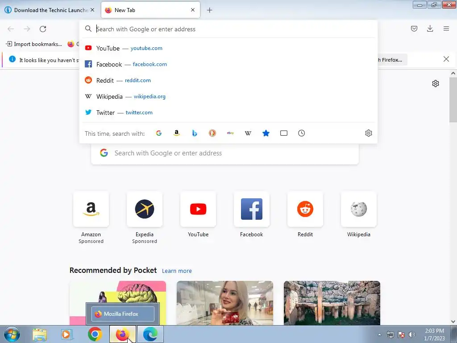Close the Download the Technic Launcher tab
457x343 pixels.
click(92, 10)
